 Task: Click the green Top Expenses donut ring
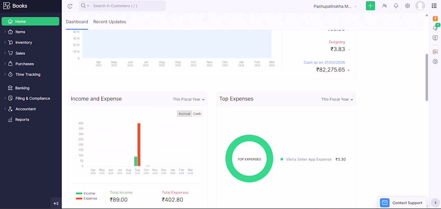point(249,159)
